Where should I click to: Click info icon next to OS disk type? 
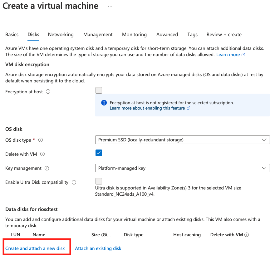[41, 140]
